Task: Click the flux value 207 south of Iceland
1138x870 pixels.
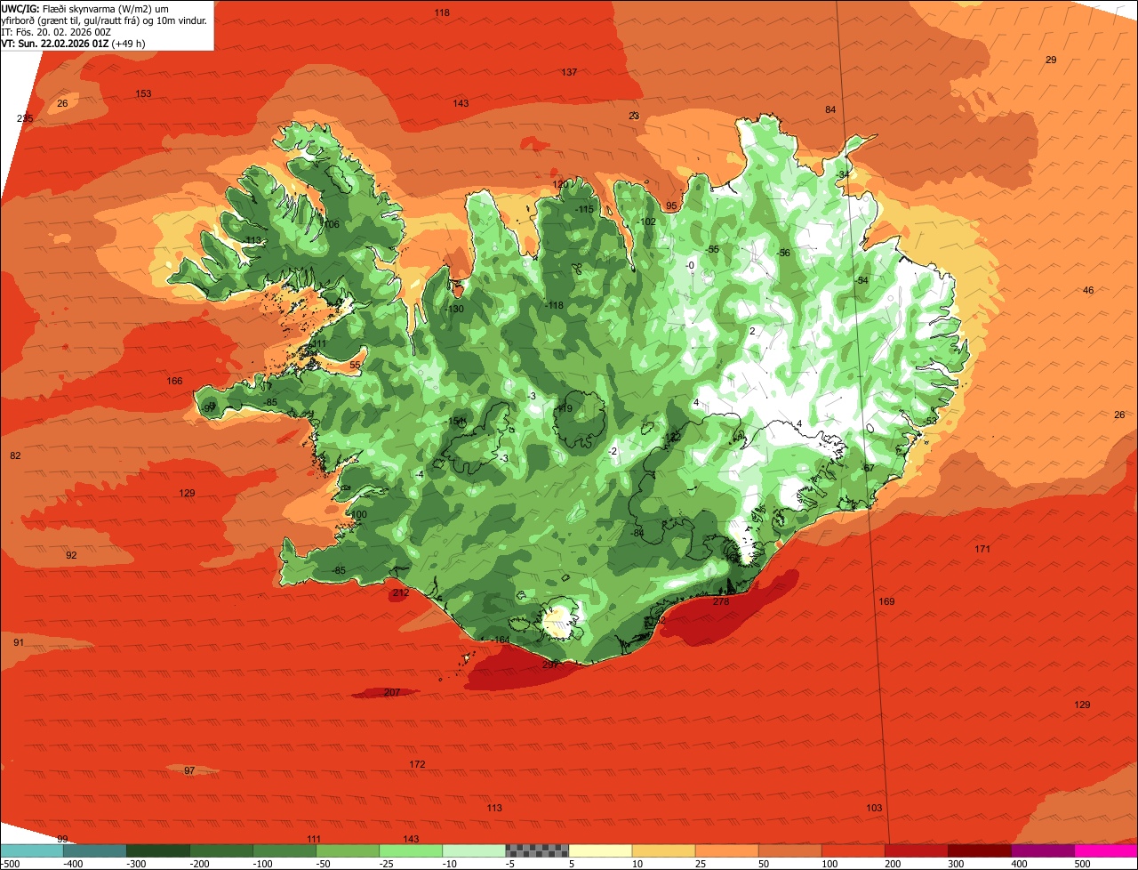Action: [x=392, y=693]
